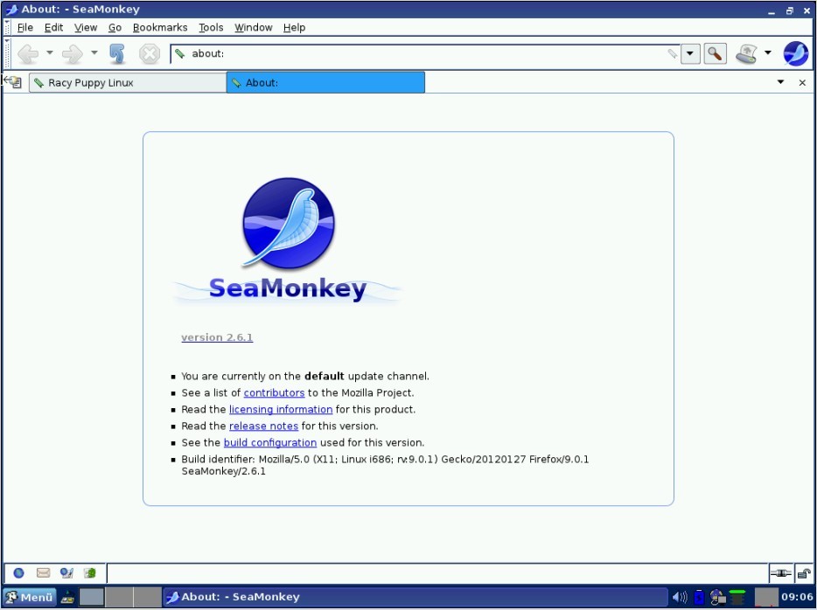Reload the current page
Image resolution: width=817 pixels, height=610 pixels.
click(x=117, y=53)
